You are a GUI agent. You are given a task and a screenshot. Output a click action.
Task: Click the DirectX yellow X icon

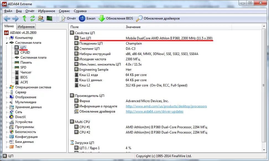point(12,117)
